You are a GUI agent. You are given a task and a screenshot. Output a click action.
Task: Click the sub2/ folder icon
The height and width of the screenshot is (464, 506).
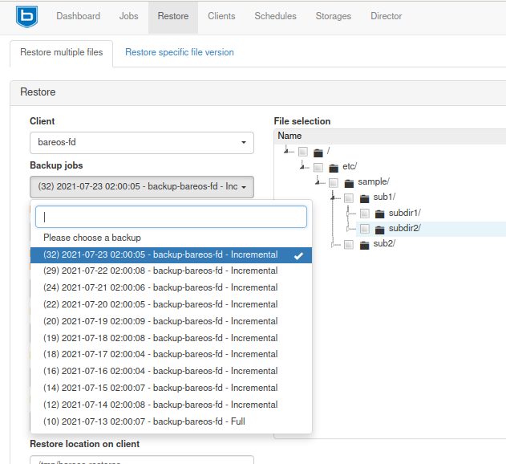click(x=364, y=243)
